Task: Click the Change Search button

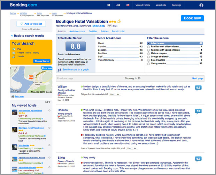Action: click(42, 61)
